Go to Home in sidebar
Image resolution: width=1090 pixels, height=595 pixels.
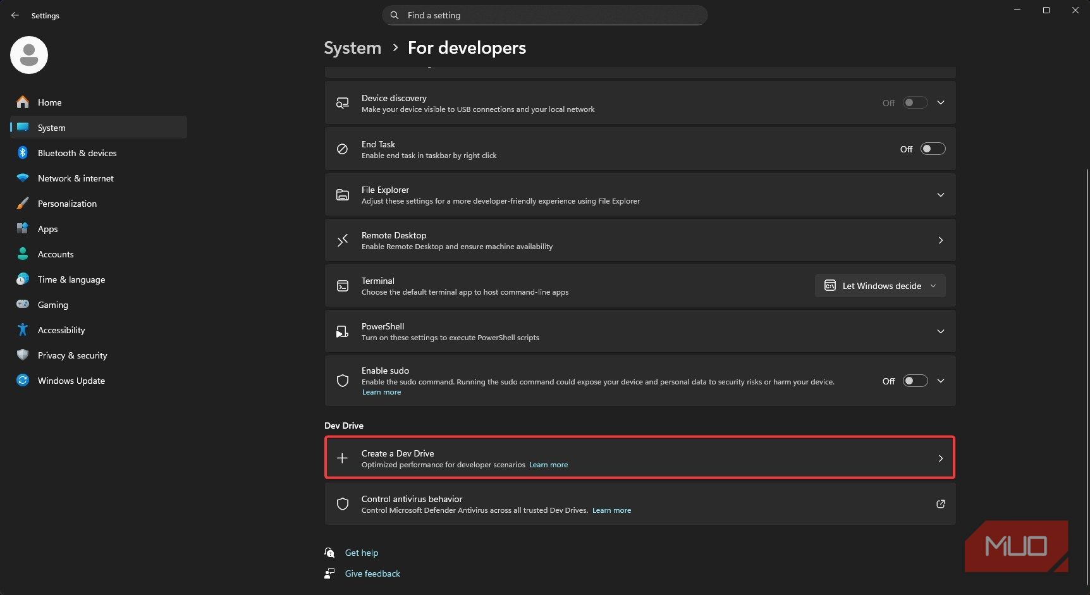click(99, 102)
